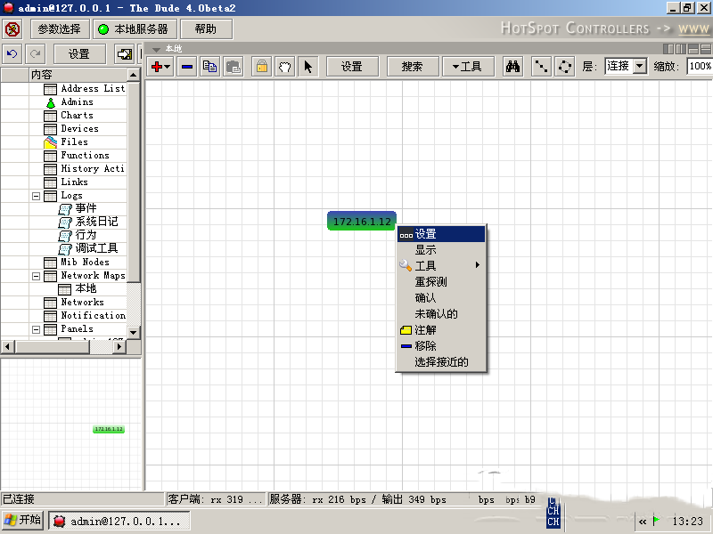
Task: Click the link layout icon
Action: 541,67
